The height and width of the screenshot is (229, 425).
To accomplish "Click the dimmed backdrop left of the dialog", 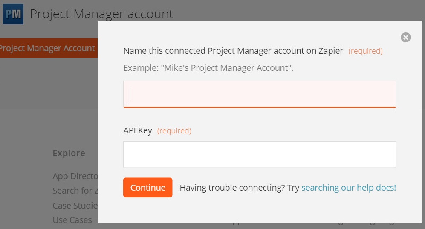I will (x=49, y=108).
